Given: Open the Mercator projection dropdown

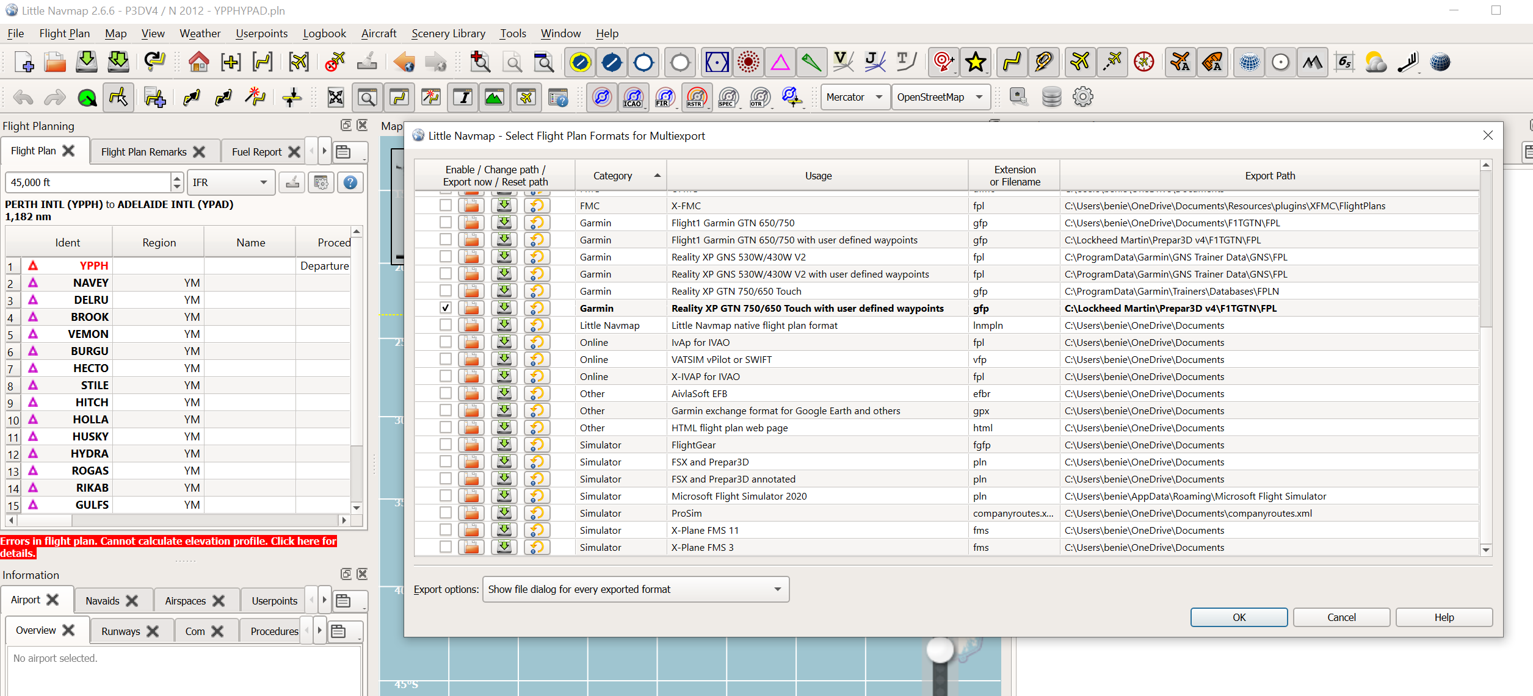Looking at the screenshot, I should (x=855, y=98).
